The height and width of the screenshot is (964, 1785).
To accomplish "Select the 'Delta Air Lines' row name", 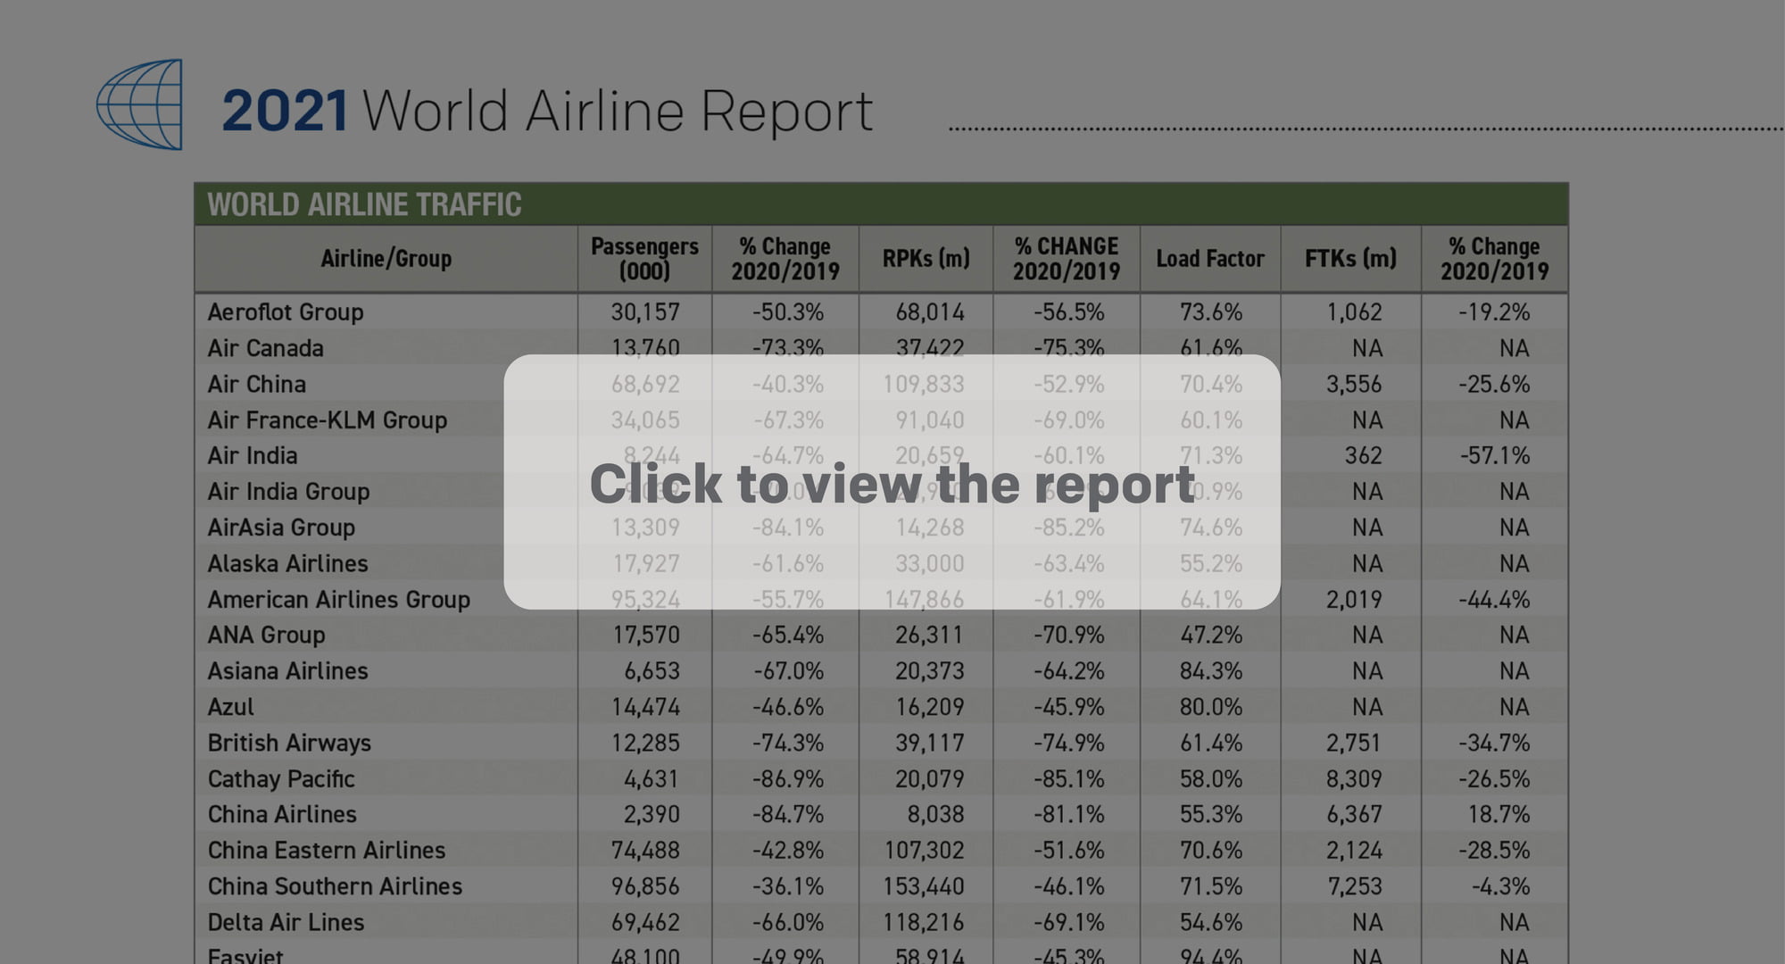I will click(x=286, y=922).
